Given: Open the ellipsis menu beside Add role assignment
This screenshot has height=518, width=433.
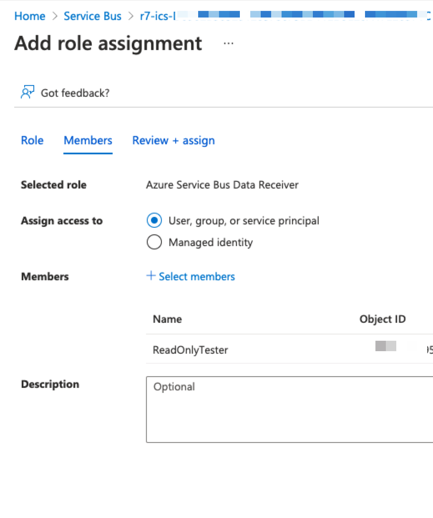Looking at the screenshot, I should pos(228,43).
